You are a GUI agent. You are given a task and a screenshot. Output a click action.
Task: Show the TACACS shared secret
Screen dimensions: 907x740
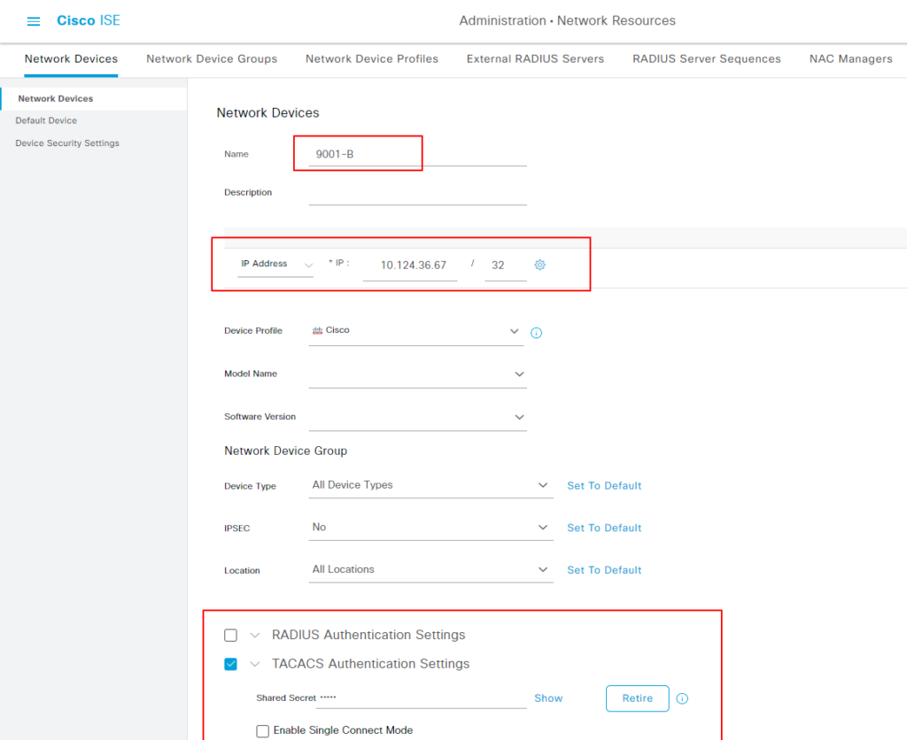(x=548, y=698)
